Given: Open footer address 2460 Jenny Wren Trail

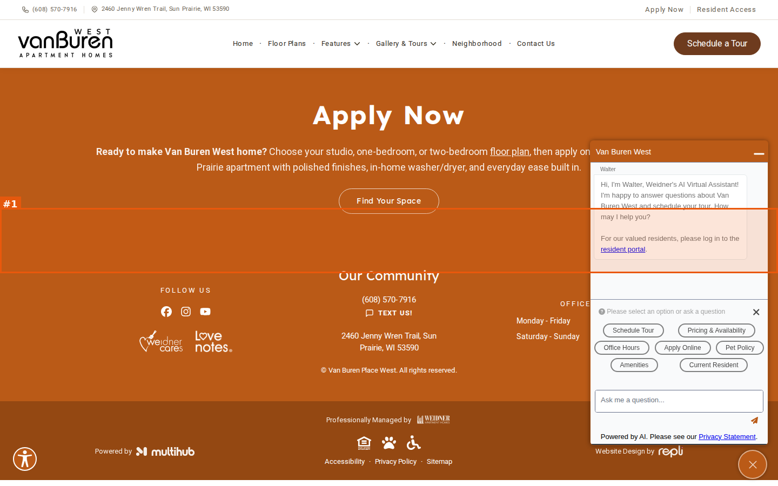Looking at the screenshot, I should [389, 342].
